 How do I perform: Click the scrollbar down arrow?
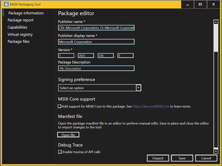[216, 151]
